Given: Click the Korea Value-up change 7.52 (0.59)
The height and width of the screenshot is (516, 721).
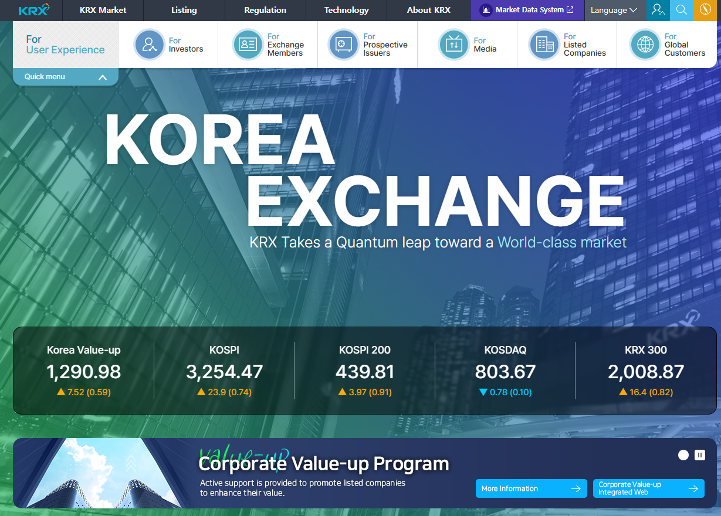Looking at the screenshot, I should pyautogui.click(x=84, y=392).
